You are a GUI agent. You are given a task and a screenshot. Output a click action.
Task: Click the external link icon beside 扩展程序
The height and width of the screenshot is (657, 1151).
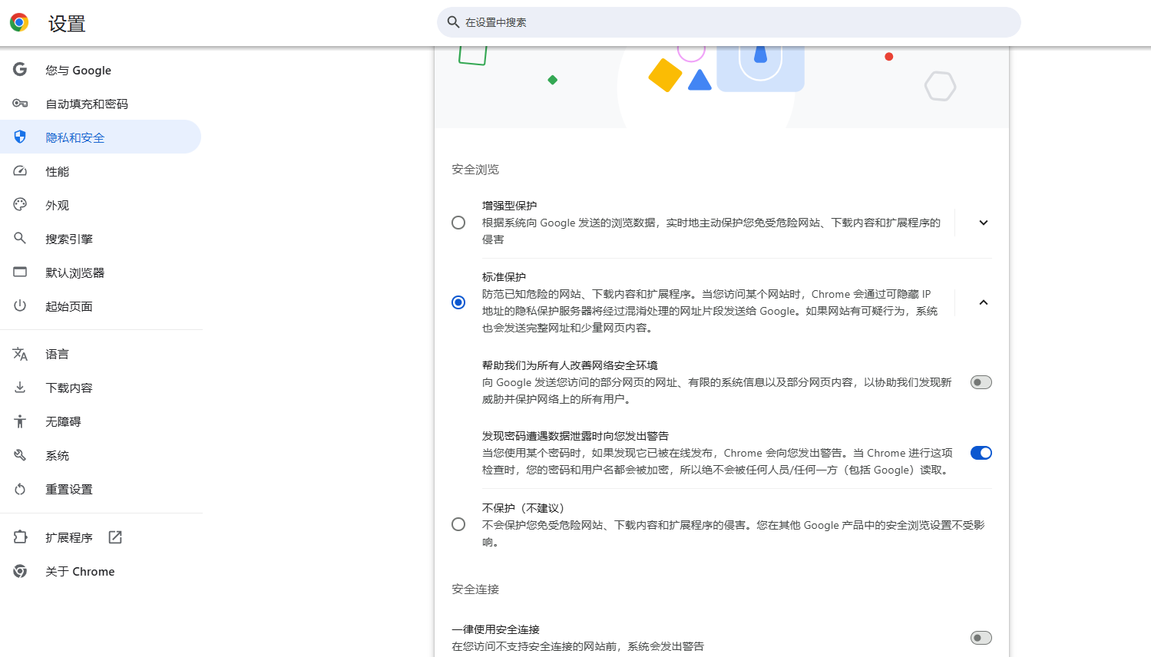[x=115, y=537]
